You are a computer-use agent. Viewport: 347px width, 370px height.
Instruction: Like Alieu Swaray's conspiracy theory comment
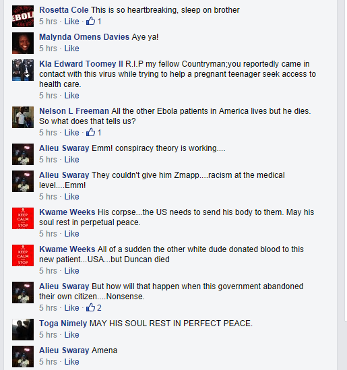(71, 160)
